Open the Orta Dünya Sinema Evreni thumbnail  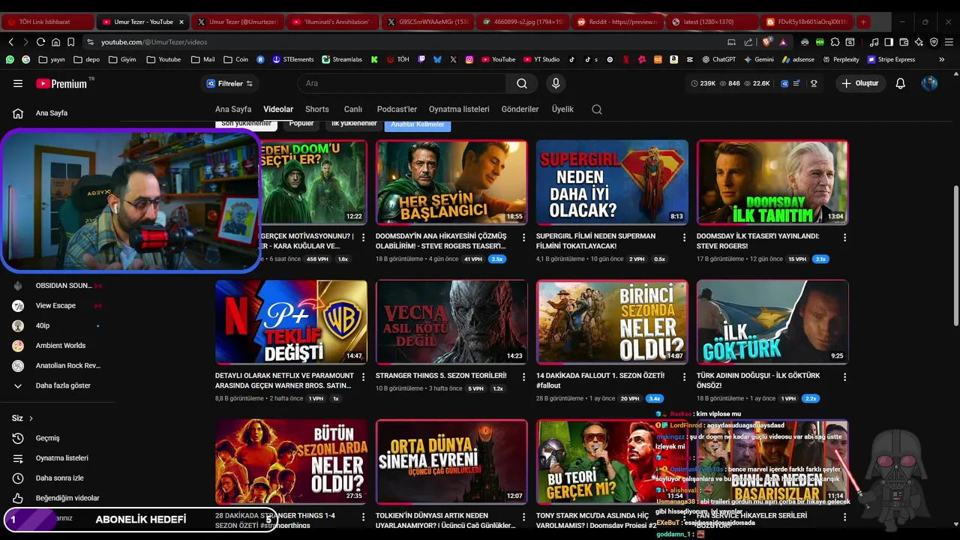451,462
